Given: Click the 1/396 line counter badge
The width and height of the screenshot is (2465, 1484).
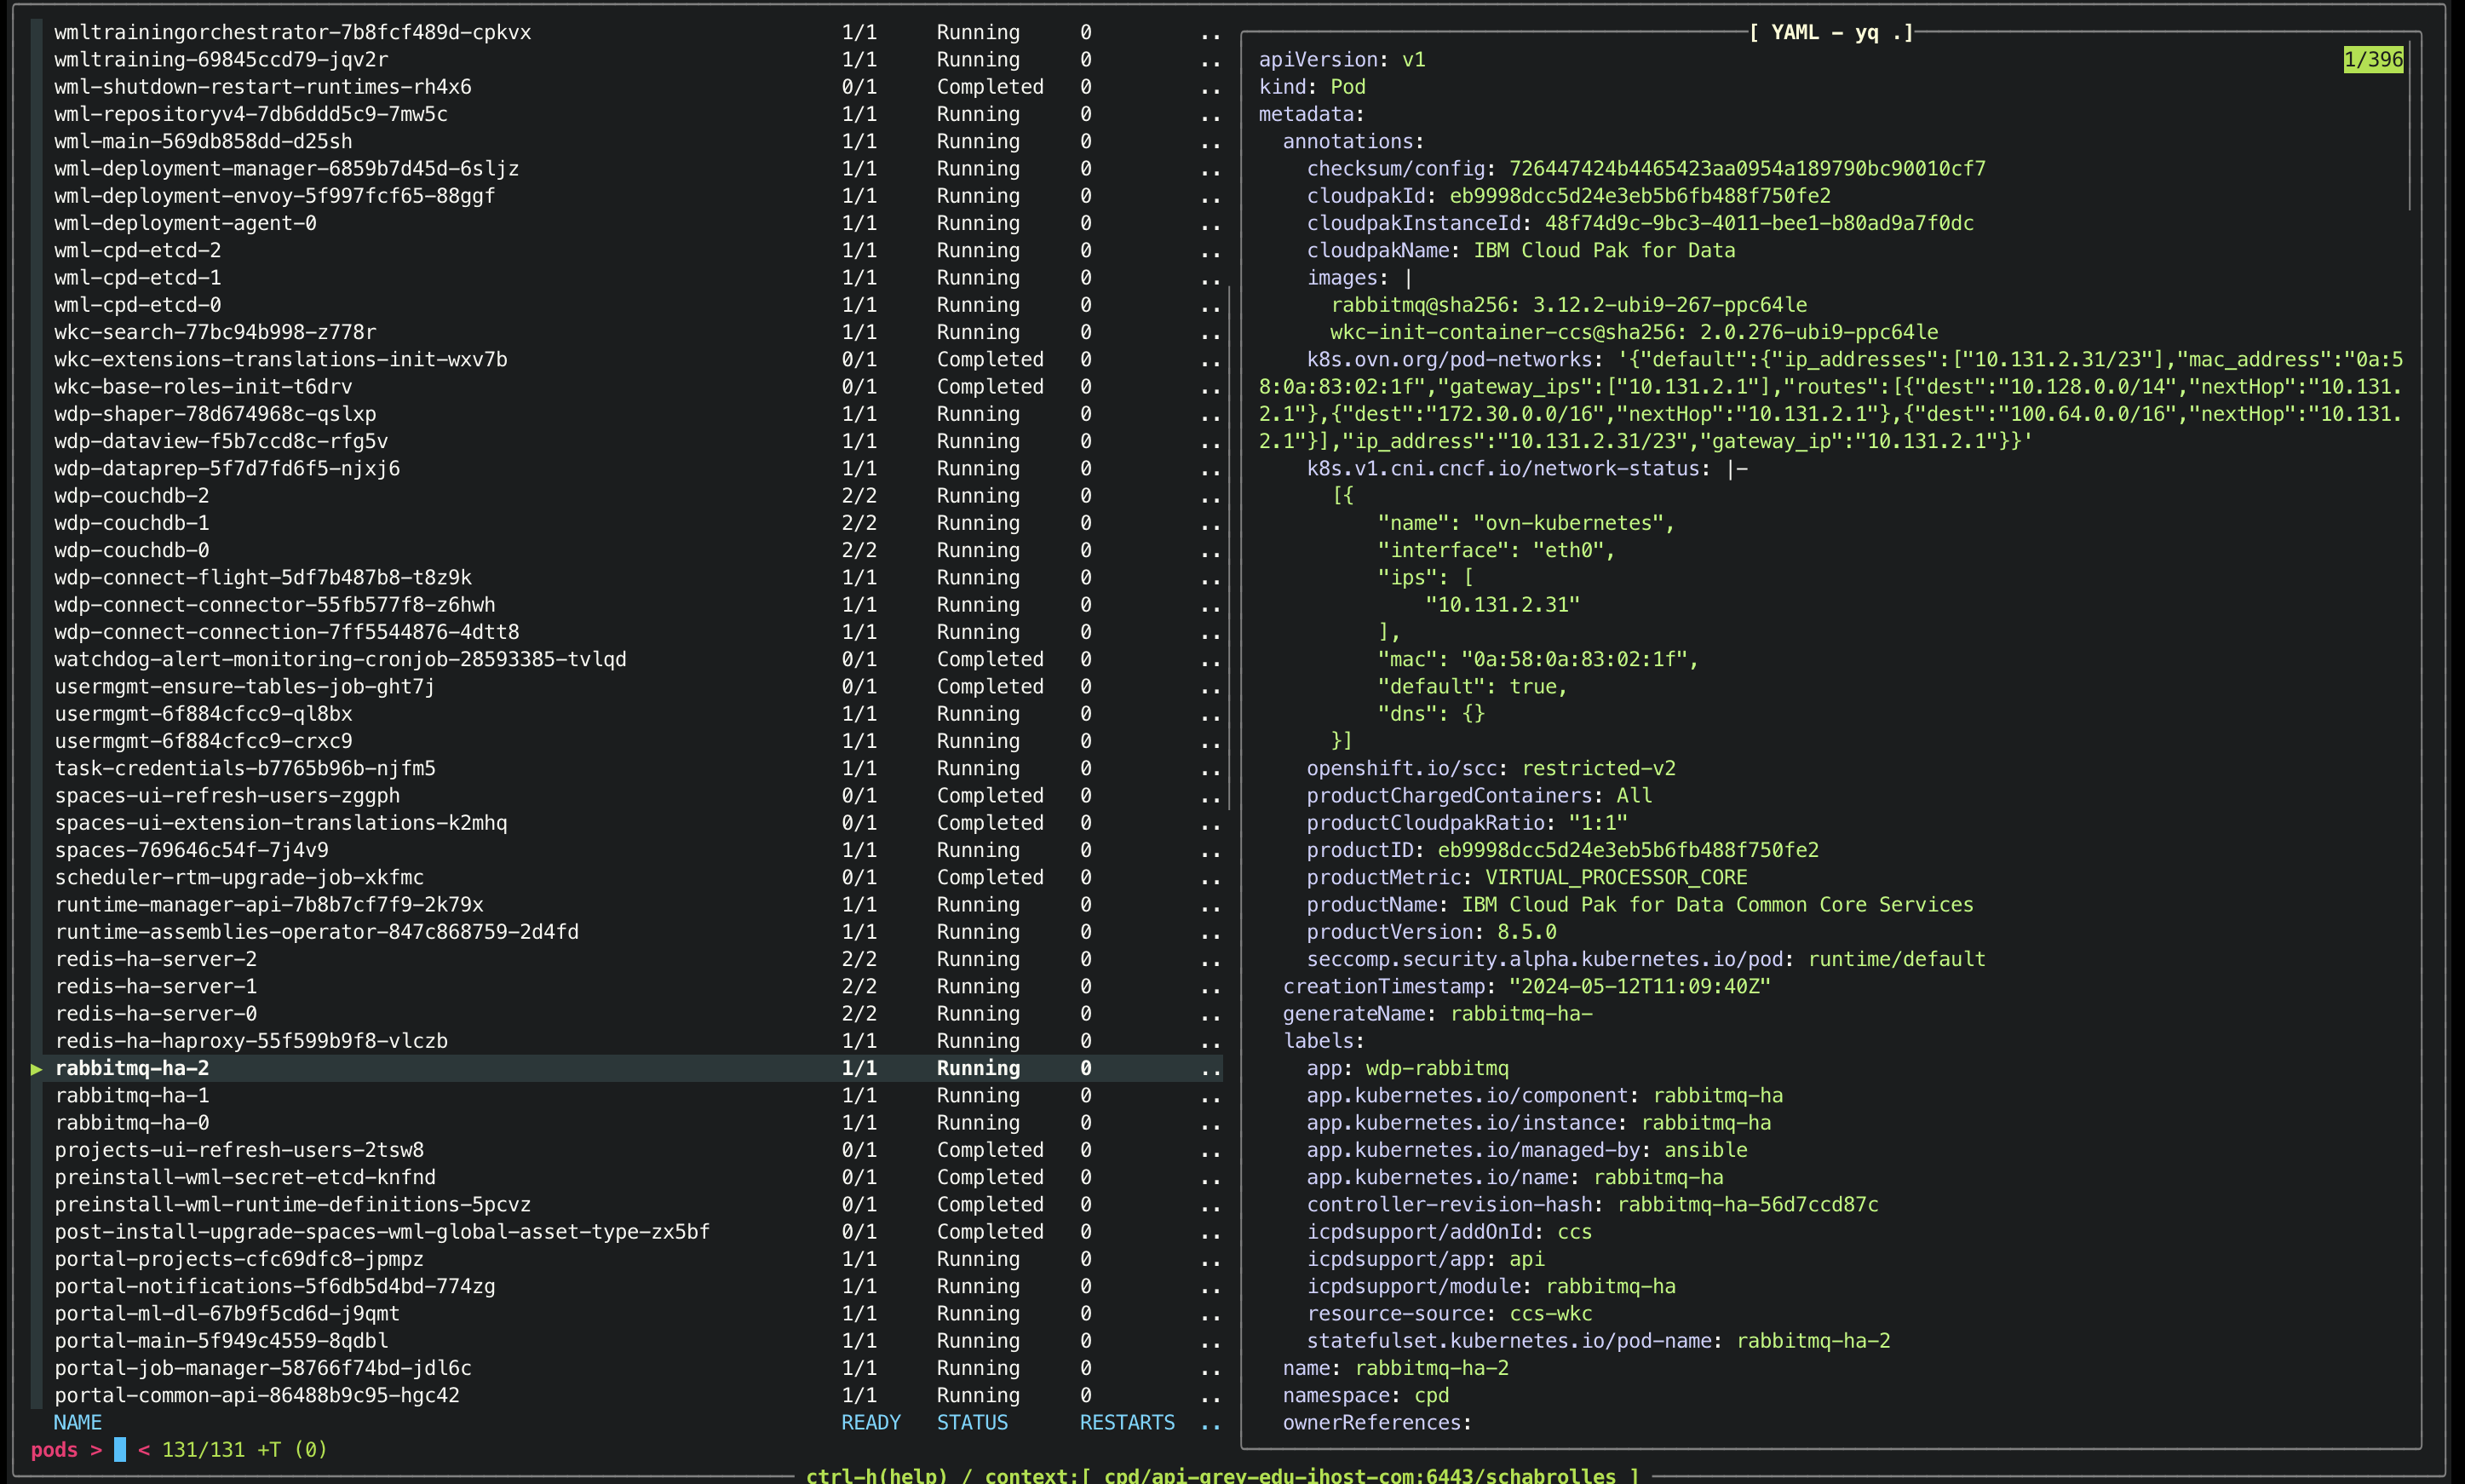Looking at the screenshot, I should point(2372,60).
